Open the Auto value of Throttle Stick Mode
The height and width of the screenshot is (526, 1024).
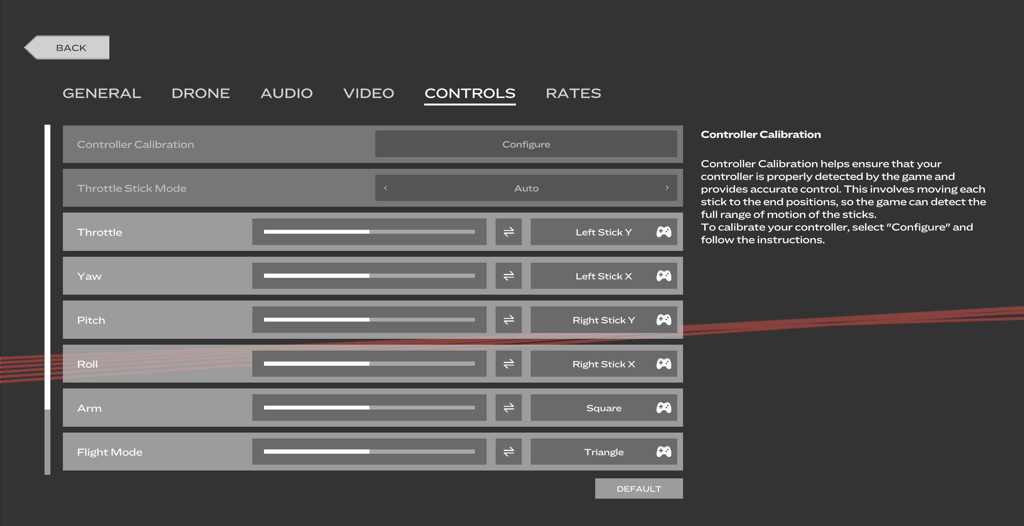click(x=526, y=188)
